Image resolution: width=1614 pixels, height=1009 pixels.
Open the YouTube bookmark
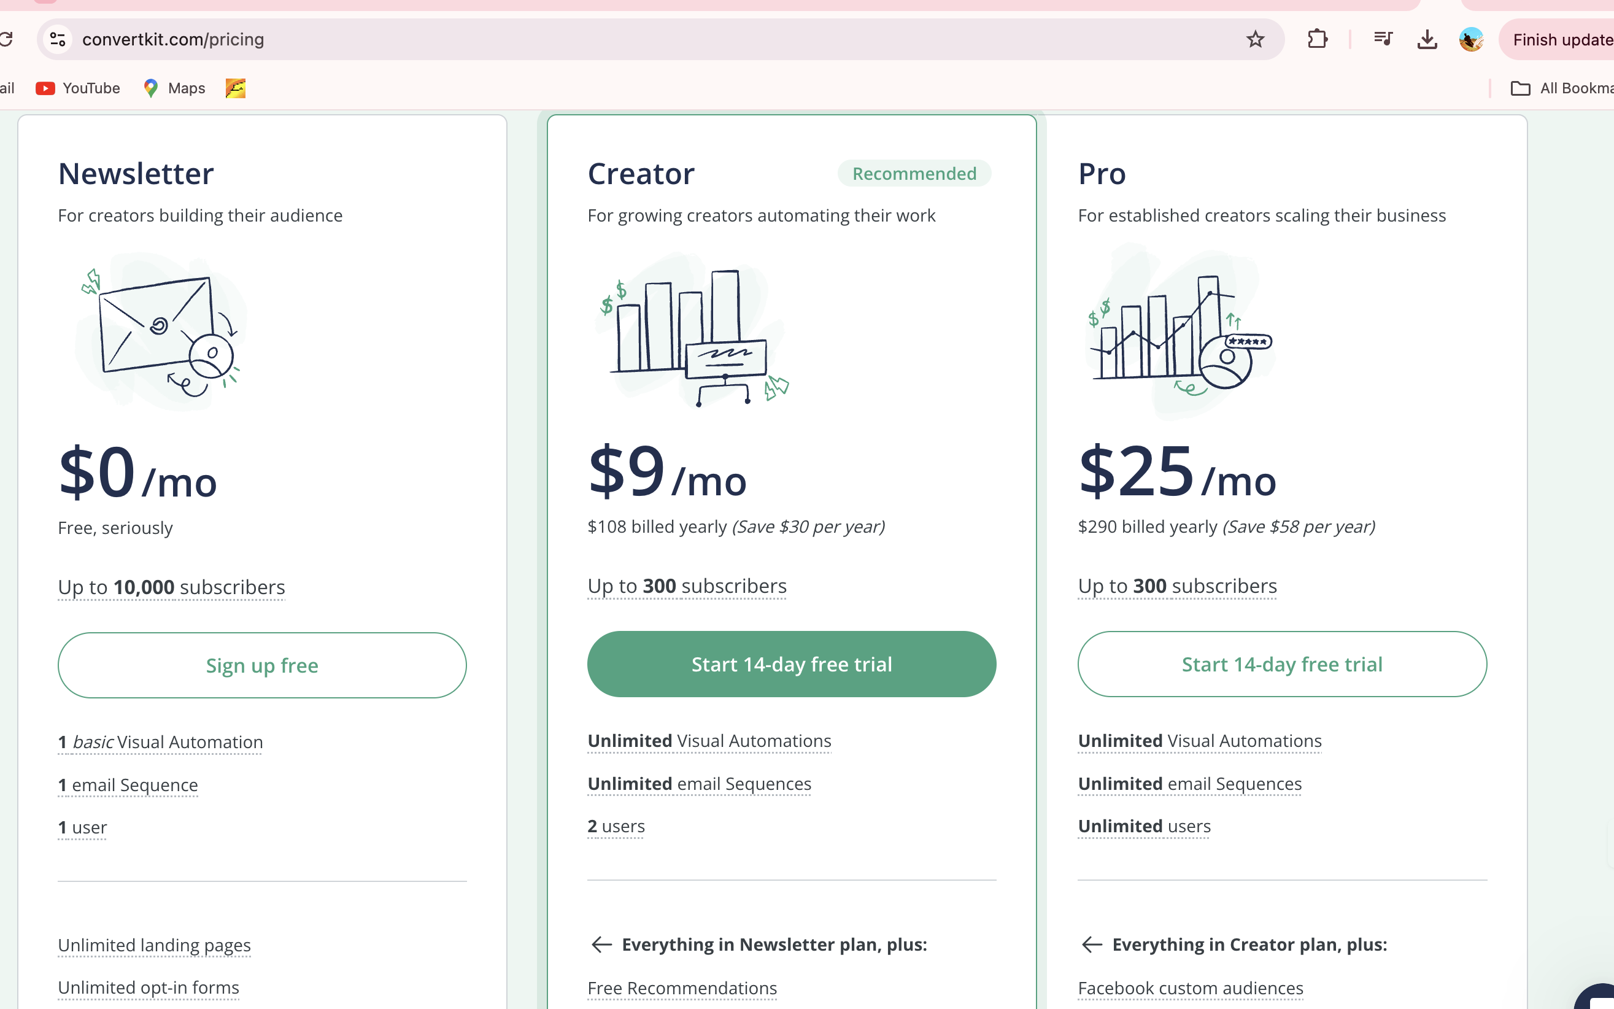(x=77, y=88)
